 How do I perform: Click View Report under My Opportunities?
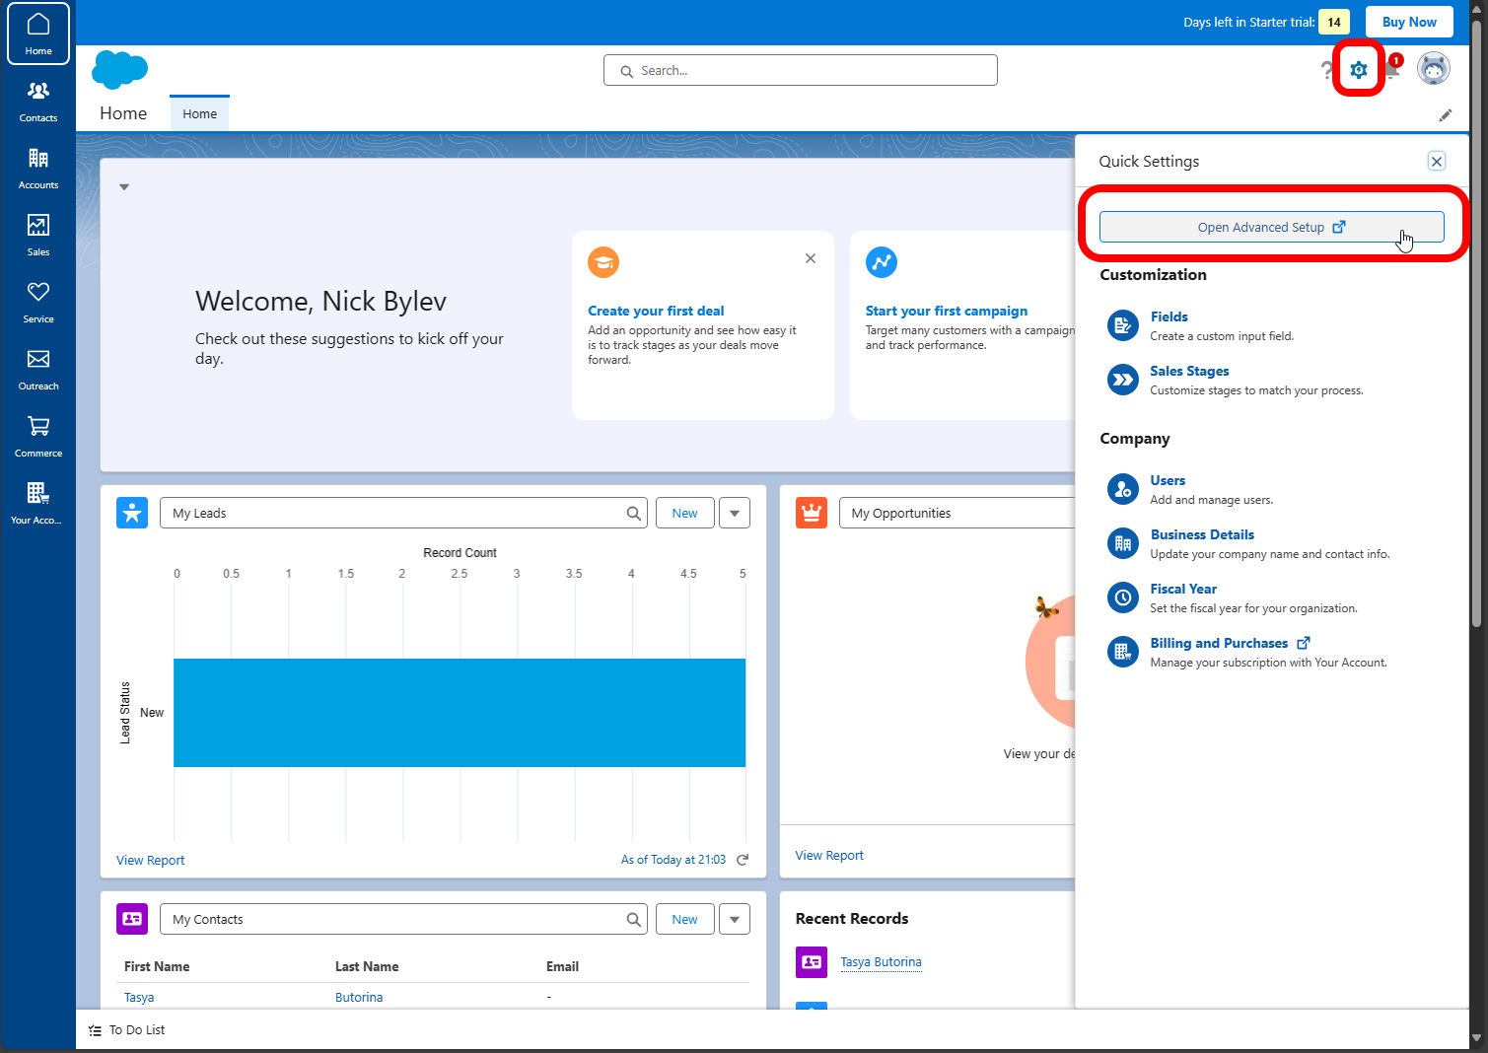click(x=829, y=856)
